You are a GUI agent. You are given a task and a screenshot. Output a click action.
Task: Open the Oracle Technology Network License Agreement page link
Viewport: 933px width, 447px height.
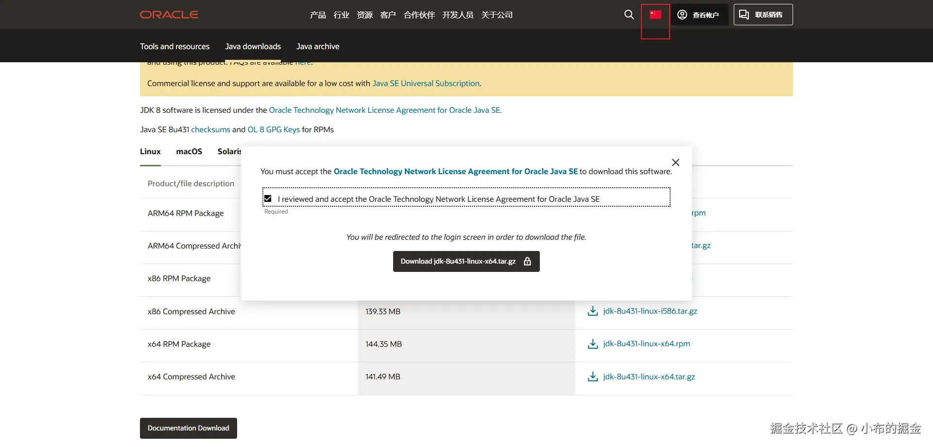click(x=384, y=110)
